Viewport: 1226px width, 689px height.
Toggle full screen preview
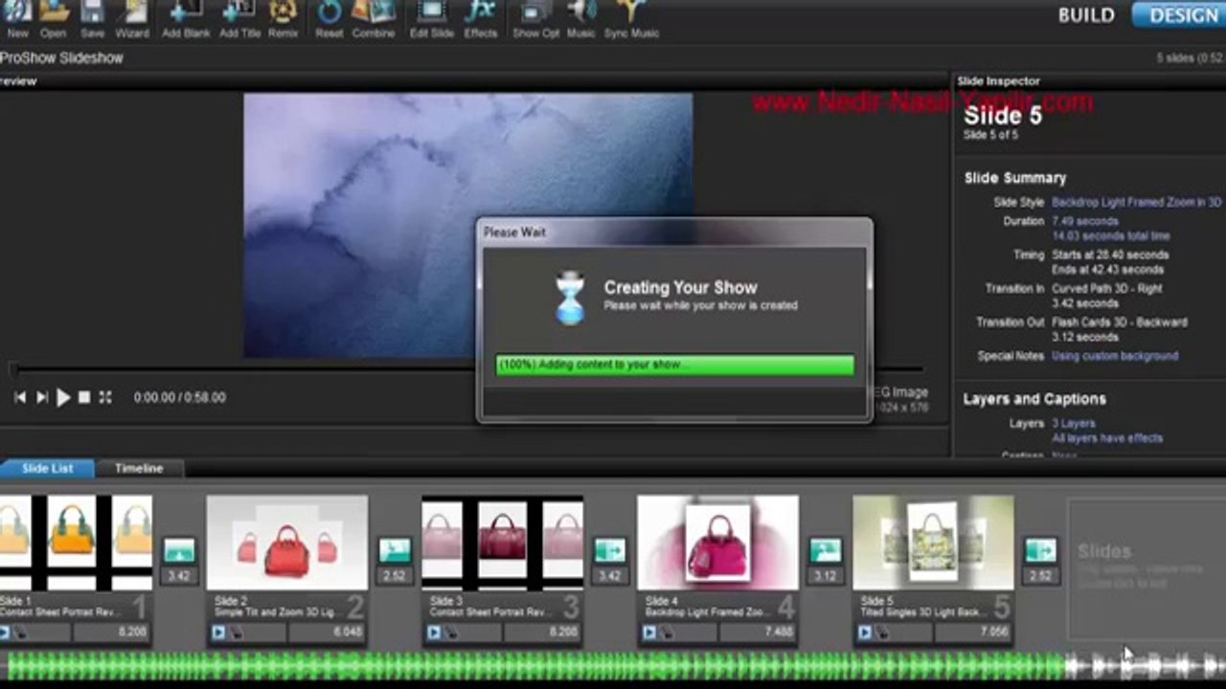click(105, 397)
